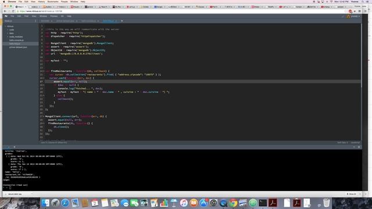
Task: Open Numbers from the Dock
Action: pos(164,203)
